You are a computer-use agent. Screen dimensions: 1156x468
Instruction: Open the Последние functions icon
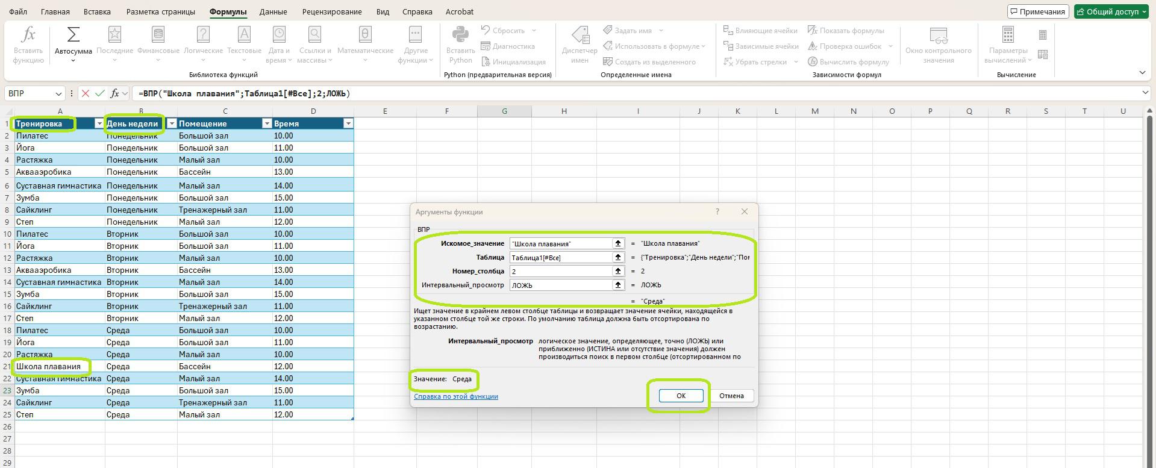coord(114,34)
